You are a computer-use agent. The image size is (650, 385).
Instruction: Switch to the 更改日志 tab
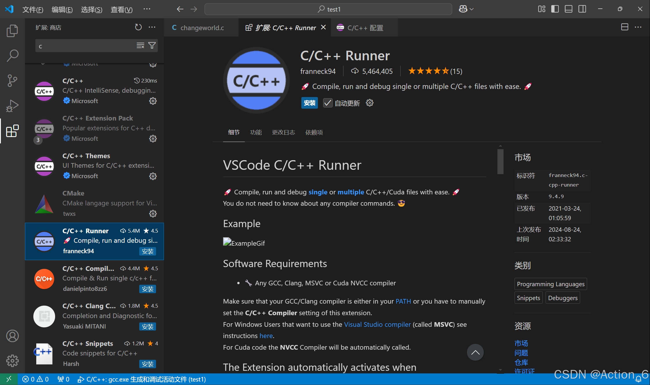[x=283, y=132]
